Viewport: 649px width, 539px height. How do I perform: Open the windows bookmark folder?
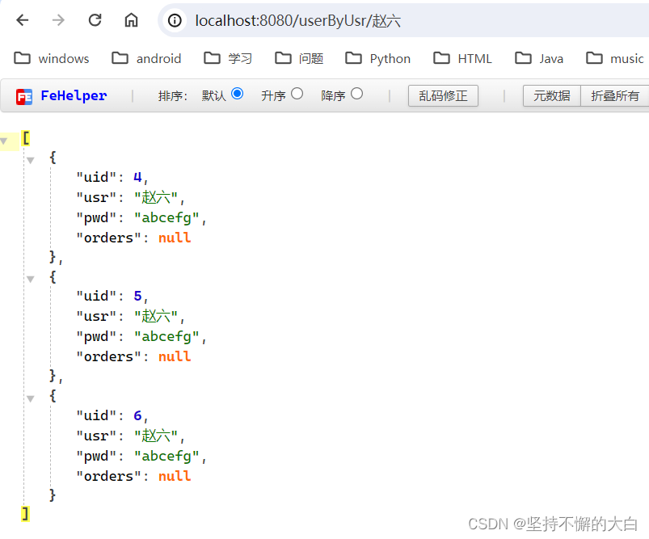tap(52, 58)
